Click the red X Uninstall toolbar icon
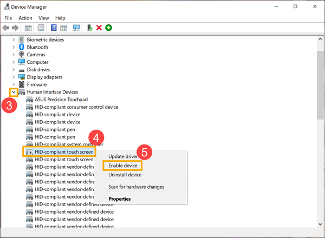Viewport: 325px width, 238px height. coord(99,28)
